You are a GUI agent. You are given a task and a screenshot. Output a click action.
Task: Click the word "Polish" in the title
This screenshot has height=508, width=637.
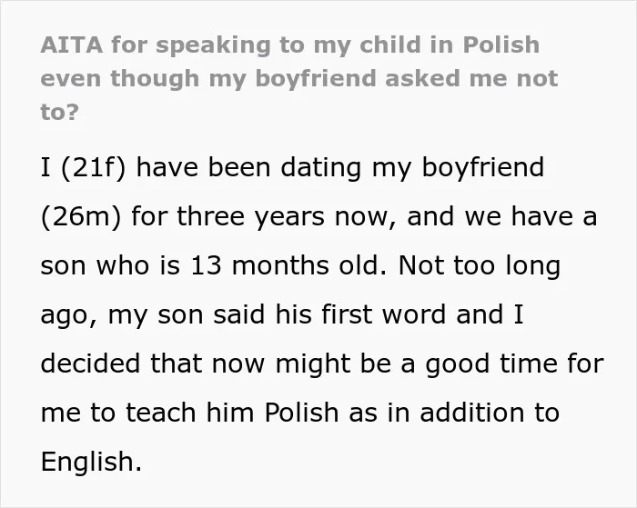pos(501,45)
